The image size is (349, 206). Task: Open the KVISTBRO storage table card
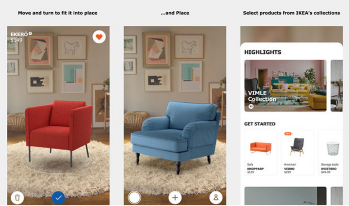pyautogui.click(x=331, y=153)
